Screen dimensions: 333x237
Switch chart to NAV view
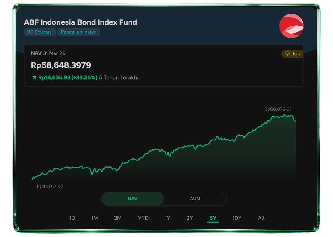pos(132,199)
